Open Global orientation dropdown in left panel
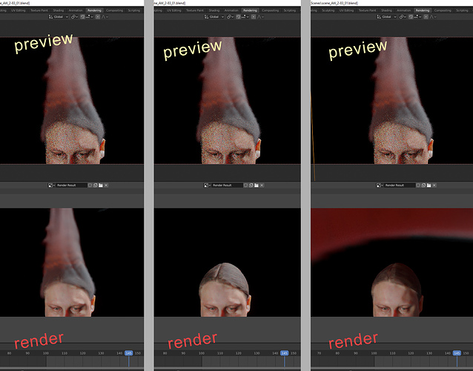 59,17
